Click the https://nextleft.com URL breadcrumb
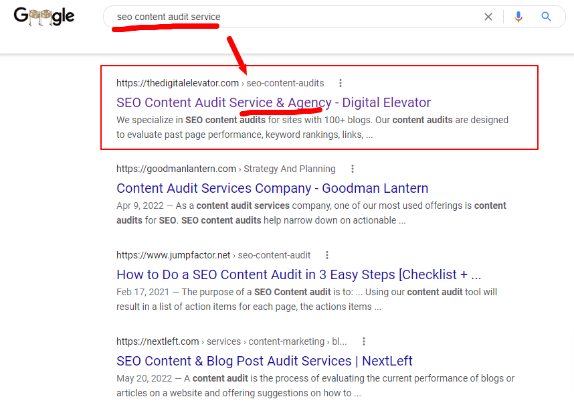 click(x=231, y=341)
